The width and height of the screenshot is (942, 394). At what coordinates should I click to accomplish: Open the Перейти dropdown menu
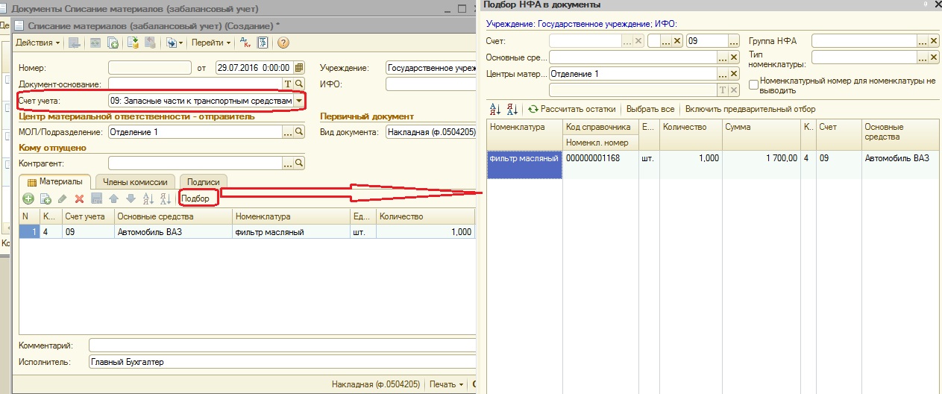coord(210,43)
